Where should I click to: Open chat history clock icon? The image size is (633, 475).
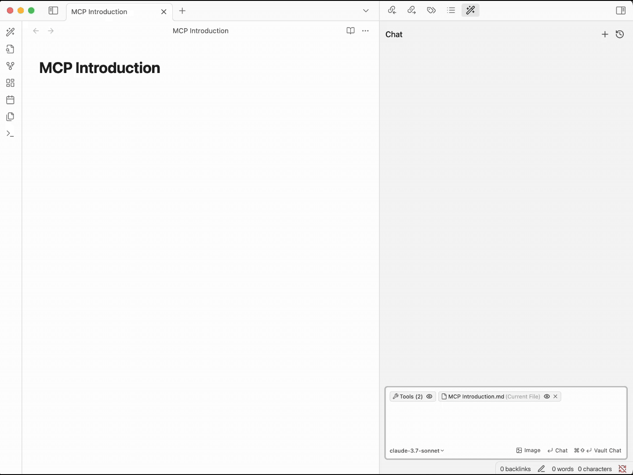coord(620,34)
